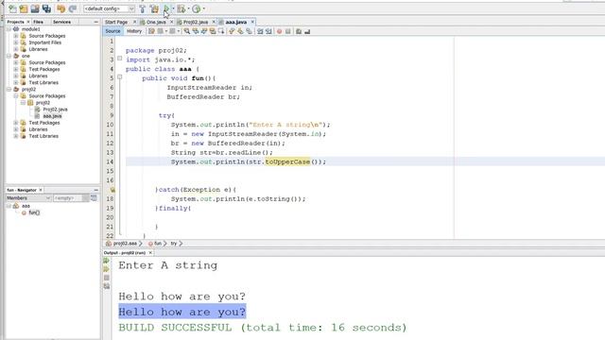Viewport: 605px width, 340px height.
Task: Click the empty filter field in Navigator
Action: (67, 197)
